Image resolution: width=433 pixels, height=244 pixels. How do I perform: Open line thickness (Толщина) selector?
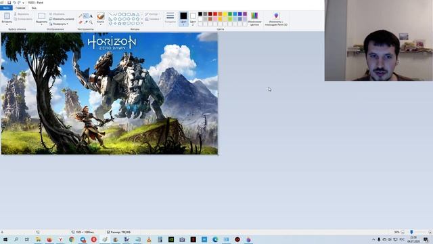pyautogui.click(x=170, y=18)
